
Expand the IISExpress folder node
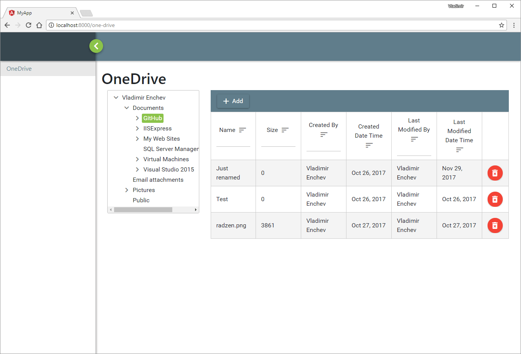click(x=137, y=129)
